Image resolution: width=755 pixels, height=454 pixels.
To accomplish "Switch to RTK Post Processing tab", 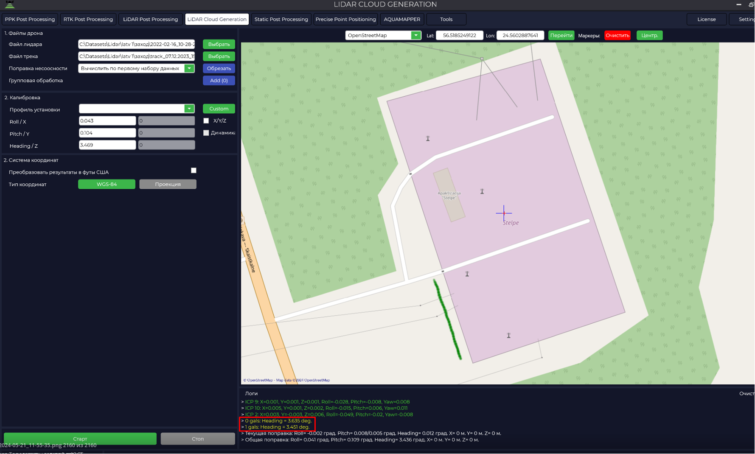I will (x=88, y=19).
